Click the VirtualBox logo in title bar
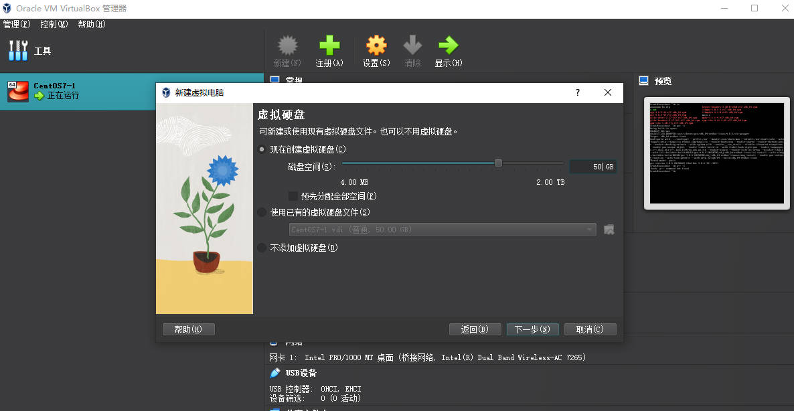This screenshot has height=411, width=794. point(7,8)
